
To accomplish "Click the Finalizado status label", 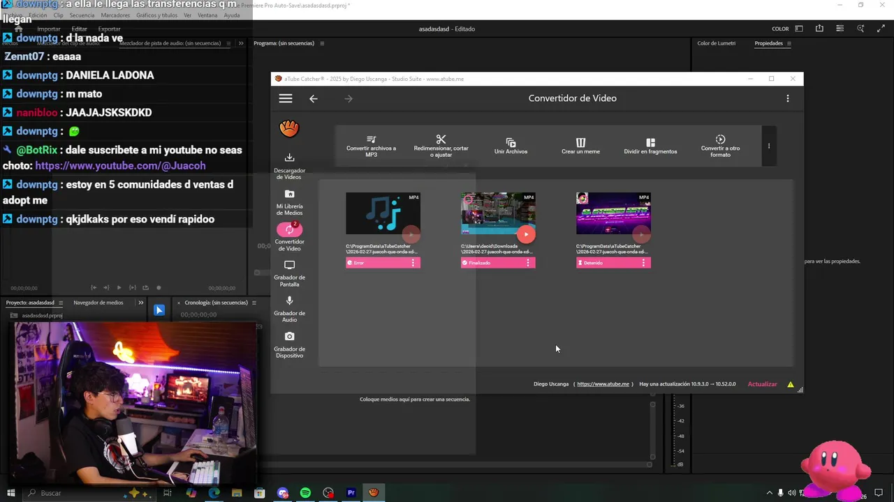I will tap(480, 263).
